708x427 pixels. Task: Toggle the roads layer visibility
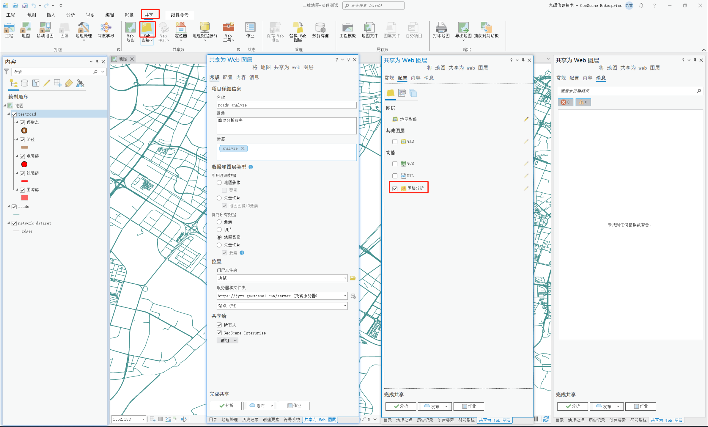coord(14,207)
